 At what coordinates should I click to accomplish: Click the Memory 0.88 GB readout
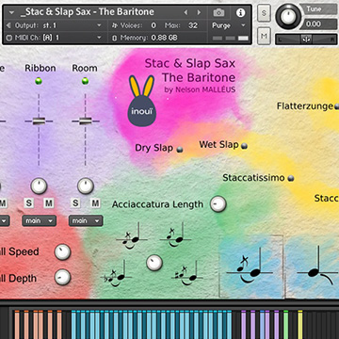point(164,38)
